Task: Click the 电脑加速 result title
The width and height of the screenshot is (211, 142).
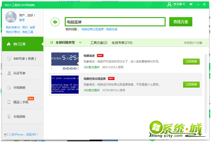Action: coord(89,56)
